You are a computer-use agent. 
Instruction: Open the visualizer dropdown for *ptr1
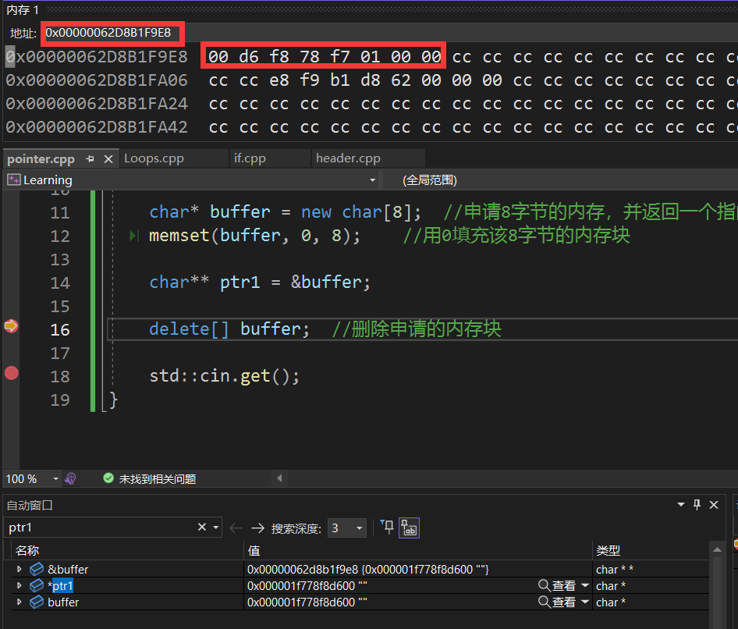pos(585,585)
